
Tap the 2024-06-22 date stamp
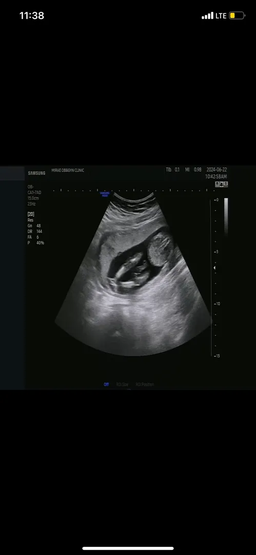tap(216, 170)
